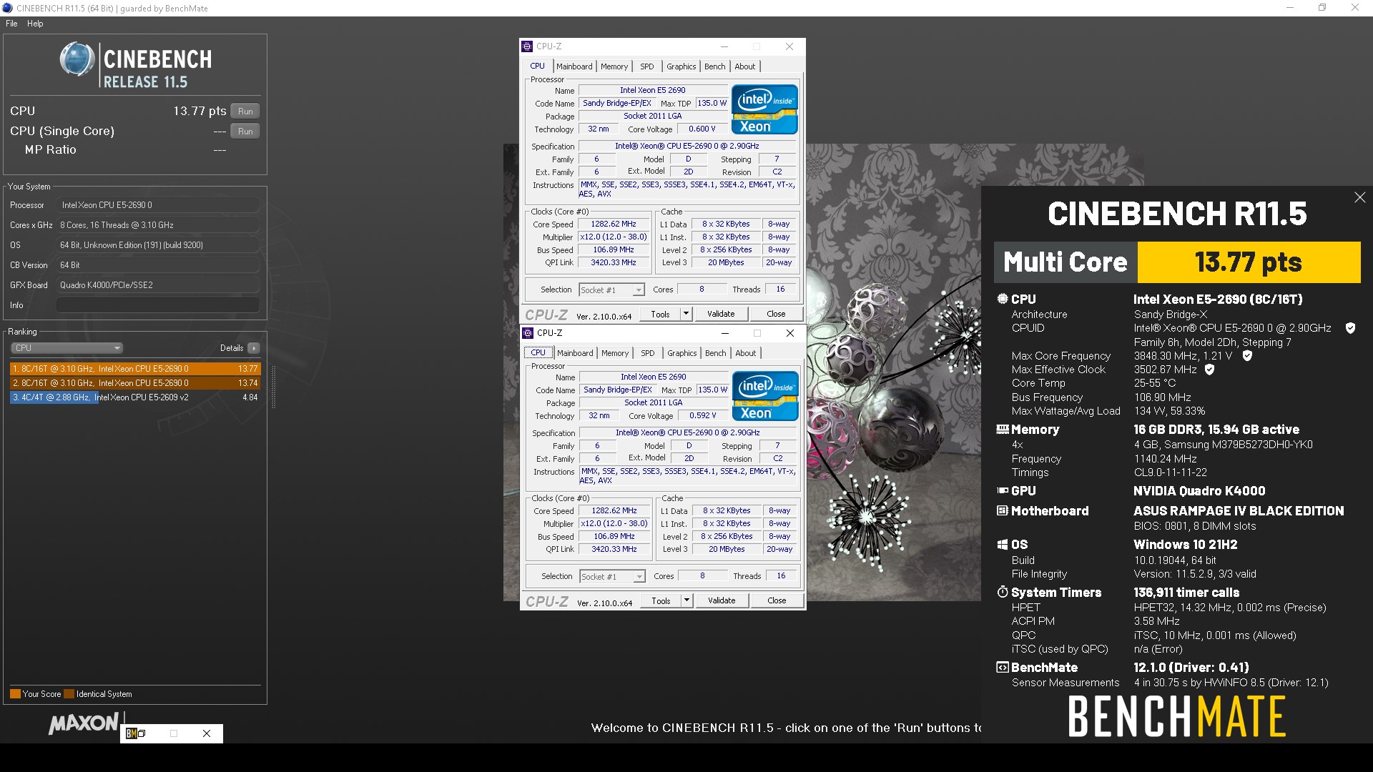Switch to Bench tab in upper CPU-Z
Viewport: 1373px width, 772px height.
click(x=714, y=66)
